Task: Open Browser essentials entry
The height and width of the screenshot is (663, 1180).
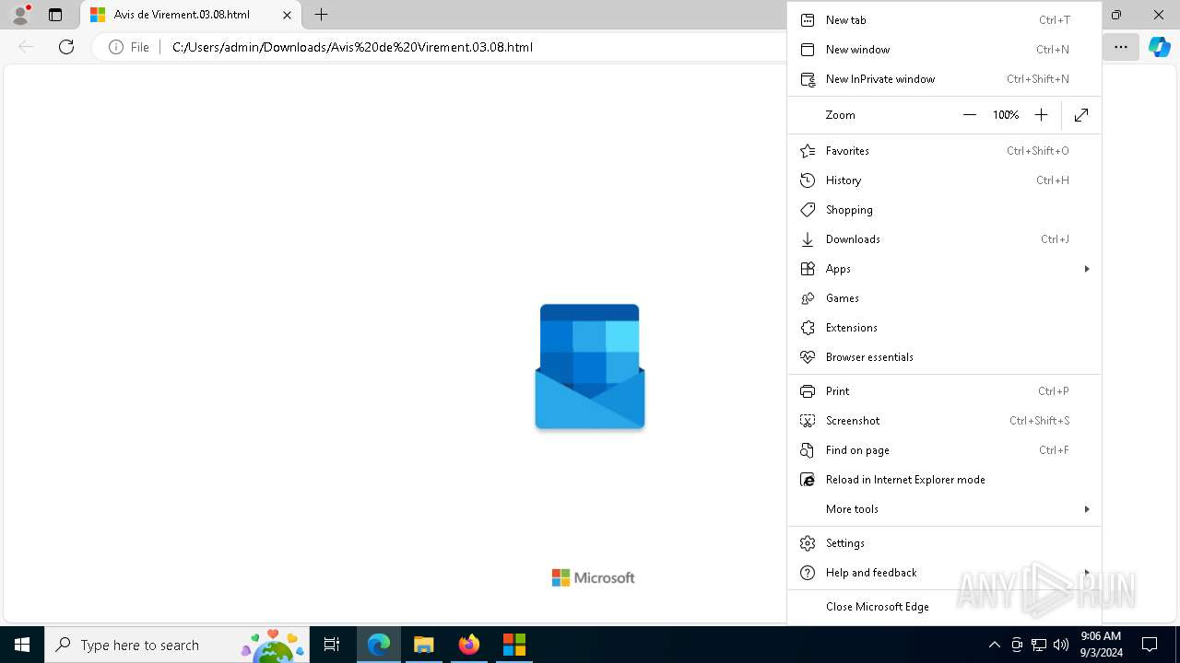Action: tap(944, 357)
